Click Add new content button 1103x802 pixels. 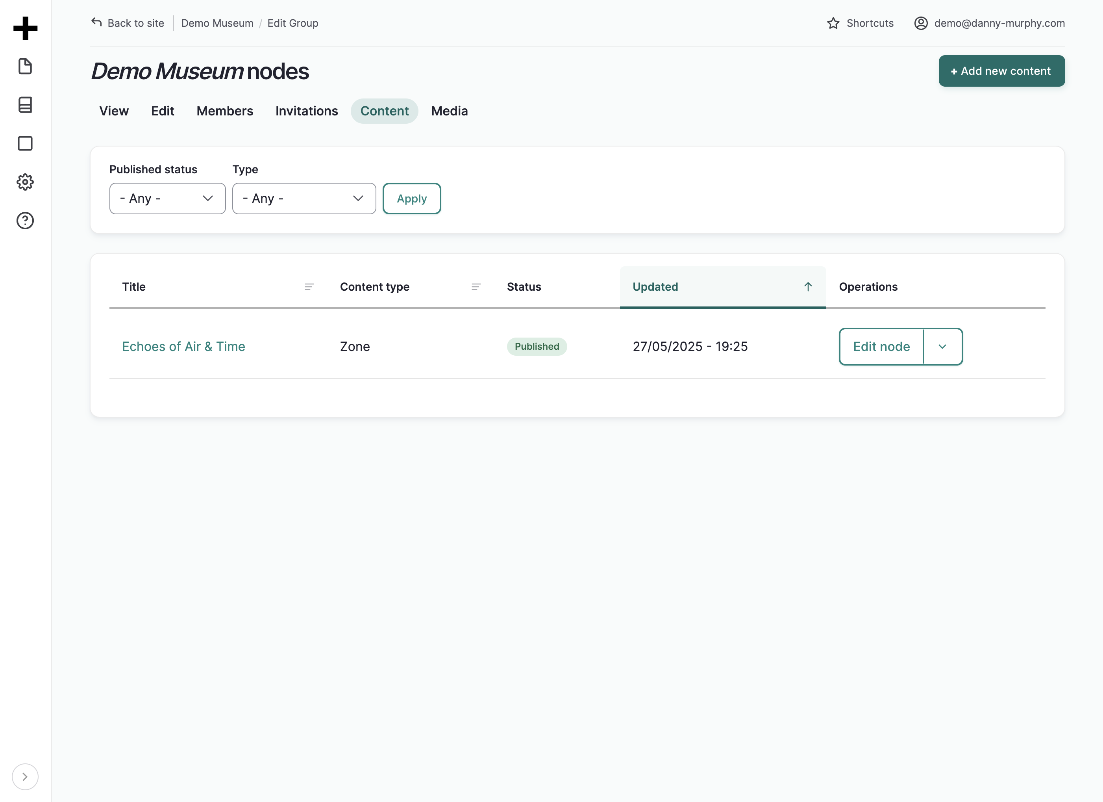pyautogui.click(x=1001, y=71)
